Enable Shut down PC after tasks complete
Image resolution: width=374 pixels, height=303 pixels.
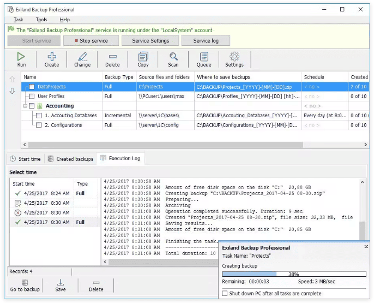(225, 293)
